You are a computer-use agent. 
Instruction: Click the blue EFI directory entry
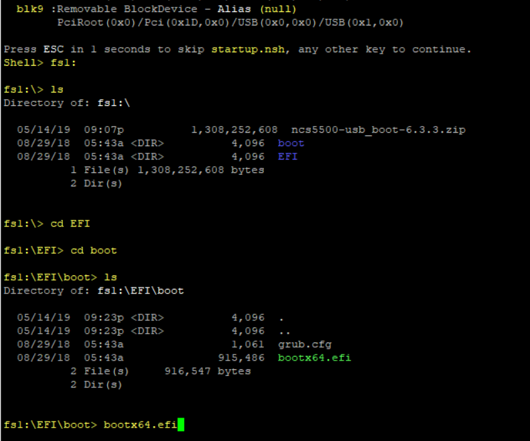[x=287, y=156]
